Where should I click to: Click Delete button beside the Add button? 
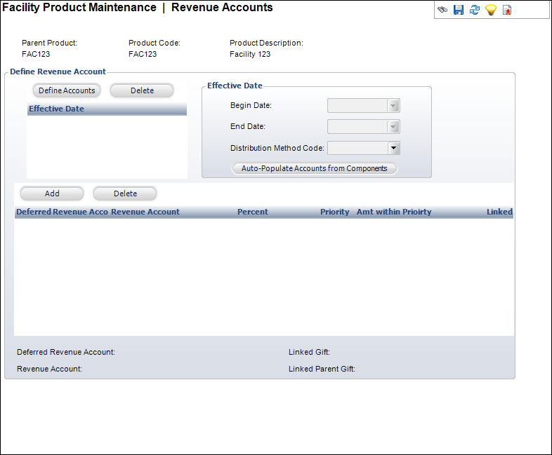(x=125, y=193)
